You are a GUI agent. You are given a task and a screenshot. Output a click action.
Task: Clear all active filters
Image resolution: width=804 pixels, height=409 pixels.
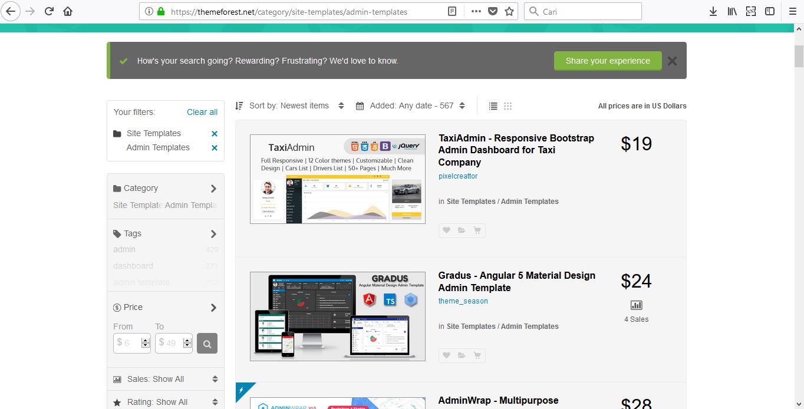point(202,112)
